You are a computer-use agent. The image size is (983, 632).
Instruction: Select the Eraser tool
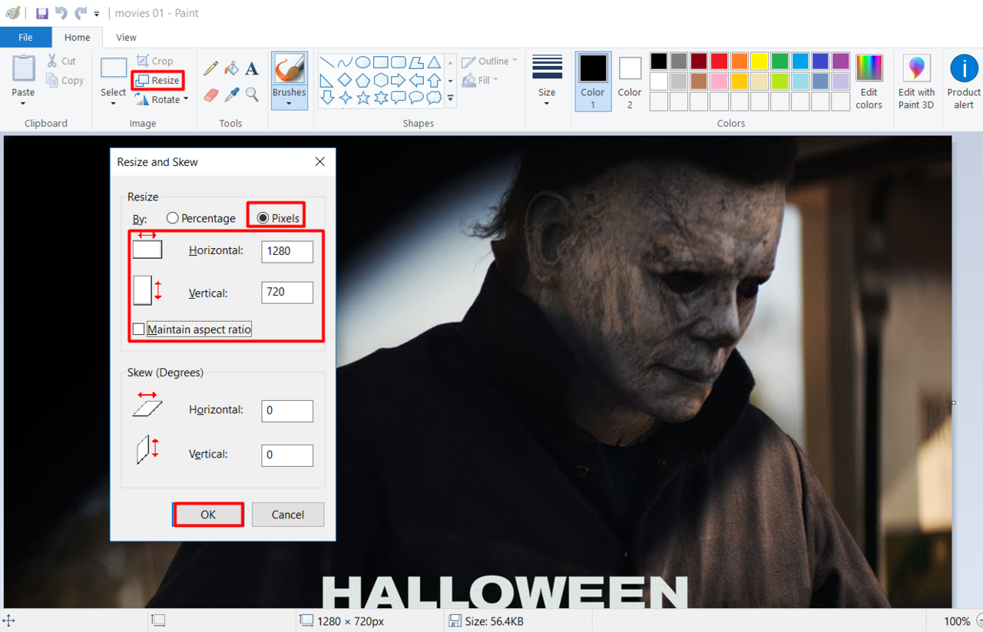pyautogui.click(x=210, y=94)
